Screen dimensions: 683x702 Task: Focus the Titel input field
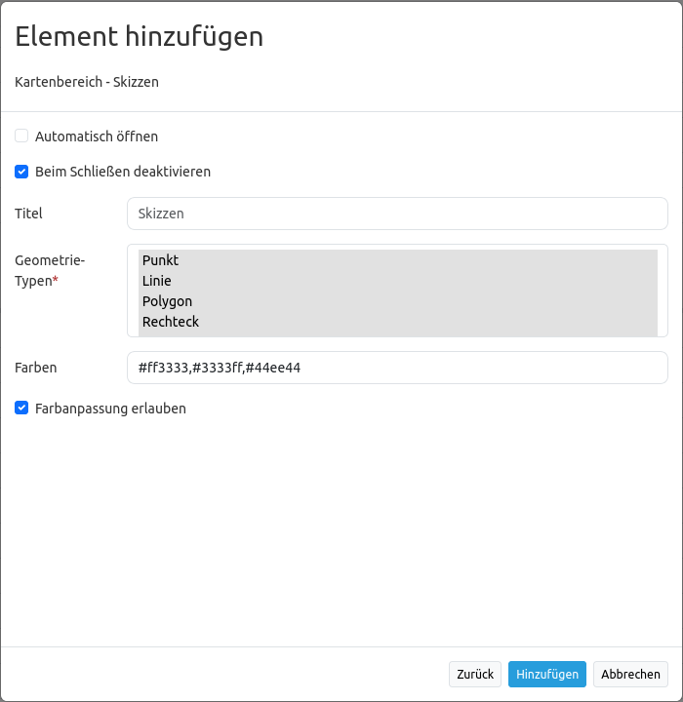point(397,214)
